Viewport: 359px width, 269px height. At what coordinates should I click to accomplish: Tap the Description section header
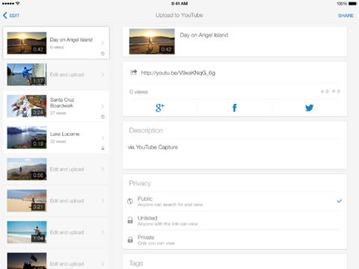click(146, 130)
